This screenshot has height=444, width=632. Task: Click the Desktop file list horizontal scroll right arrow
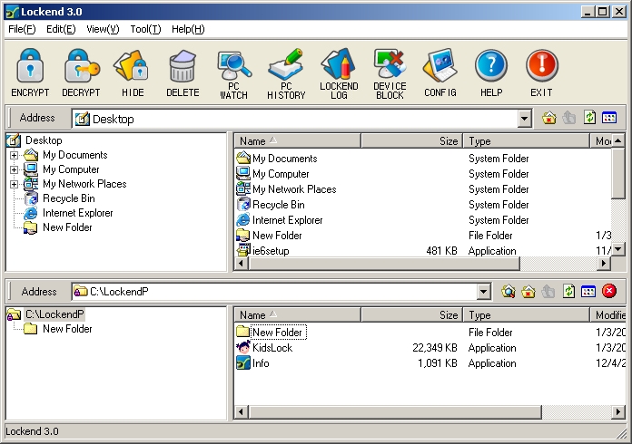603,264
